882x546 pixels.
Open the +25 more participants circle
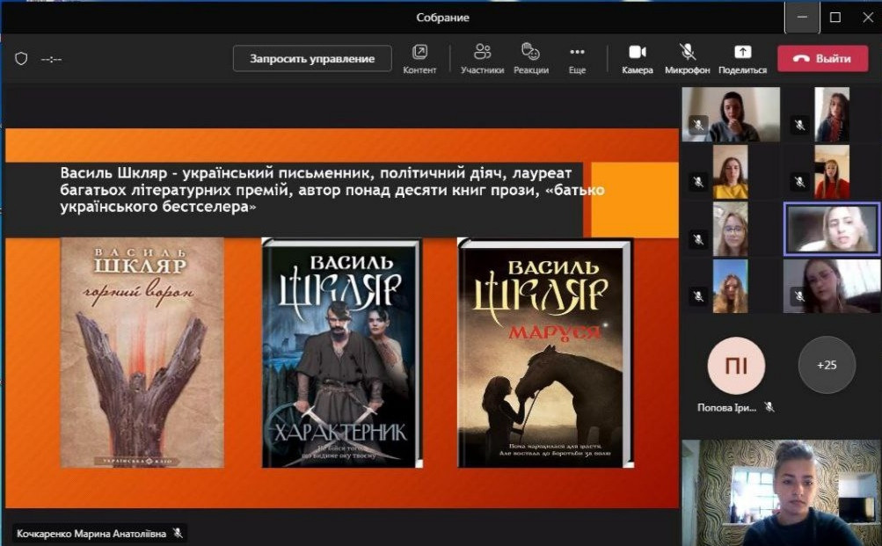coord(827,365)
